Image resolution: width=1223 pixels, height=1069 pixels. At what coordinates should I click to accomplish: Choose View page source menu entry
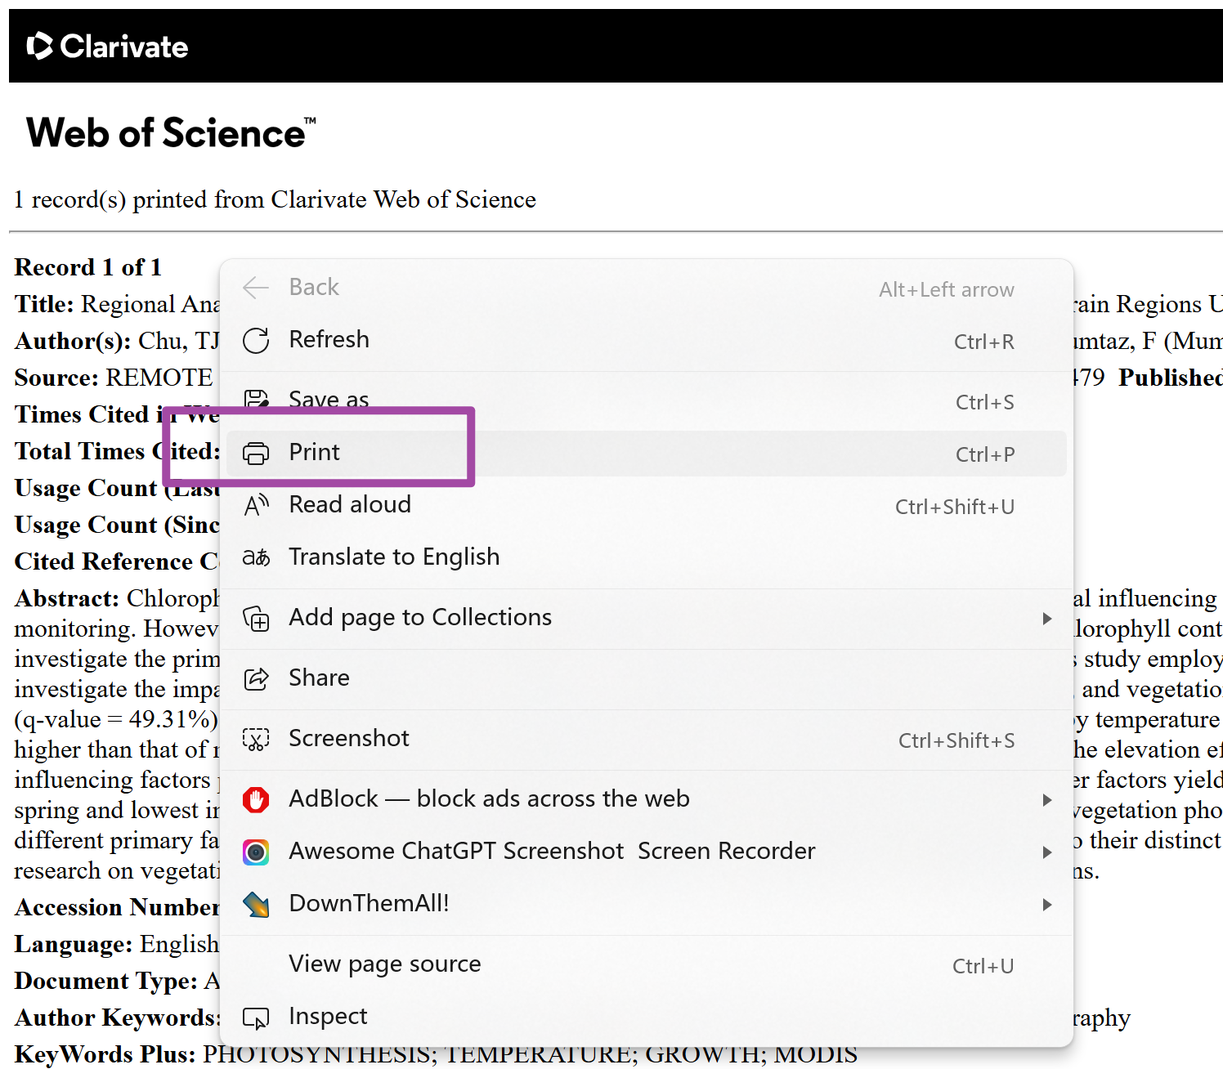[x=384, y=964]
